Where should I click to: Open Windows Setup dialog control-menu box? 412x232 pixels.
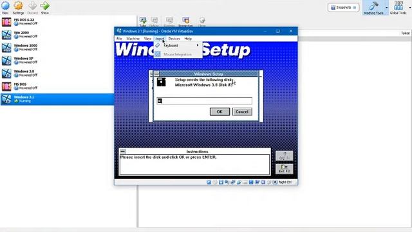coord(156,73)
